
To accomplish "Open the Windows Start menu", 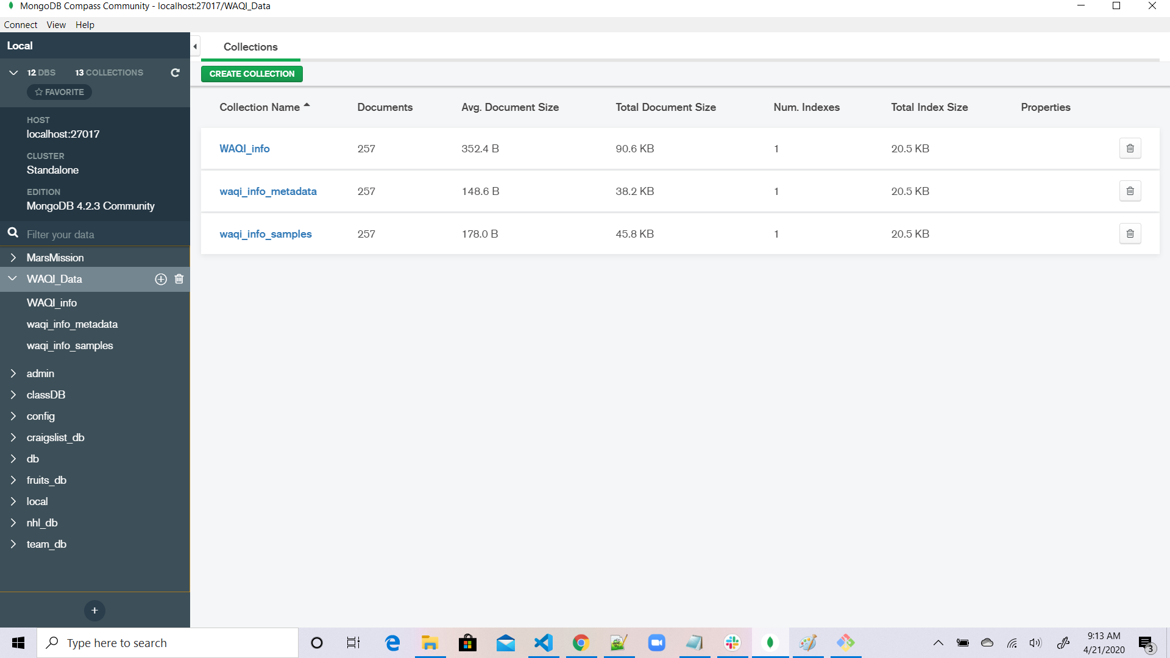I will [x=18, y=643].
